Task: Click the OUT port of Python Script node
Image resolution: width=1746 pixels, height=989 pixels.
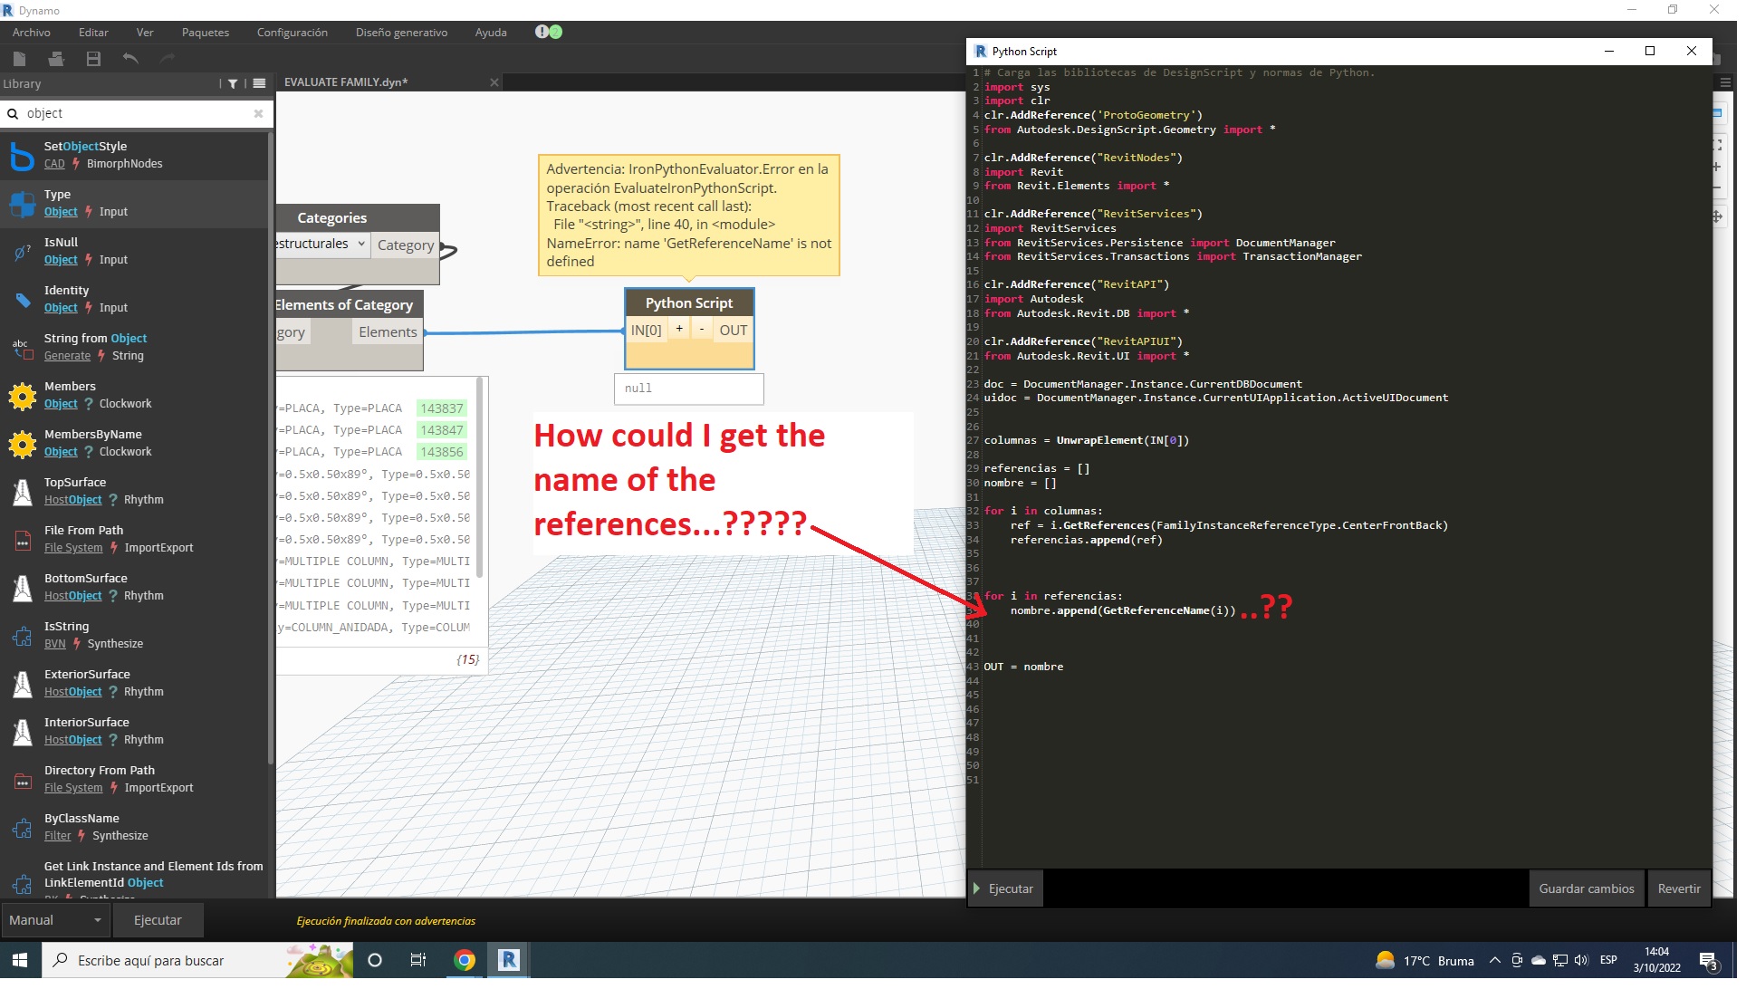Action: 734,331
